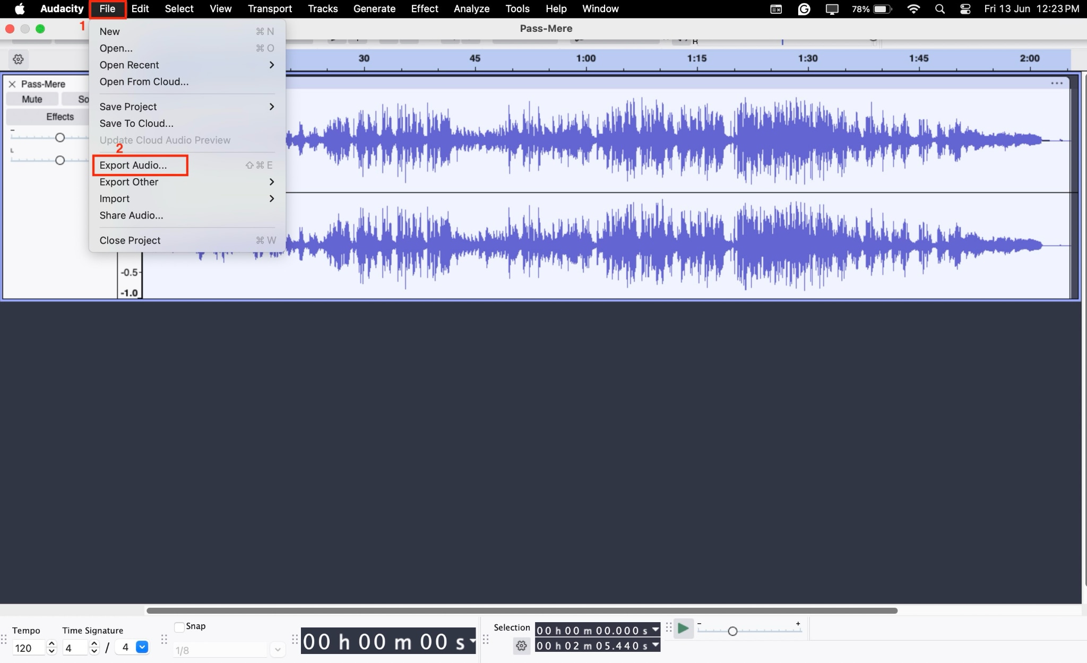
Task: Open selection end format dropdown
Action: pos(655,645)
